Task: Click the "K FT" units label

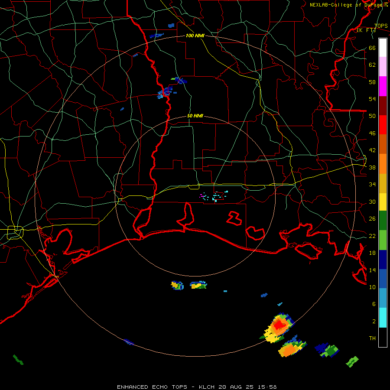Action: (366, 30)
